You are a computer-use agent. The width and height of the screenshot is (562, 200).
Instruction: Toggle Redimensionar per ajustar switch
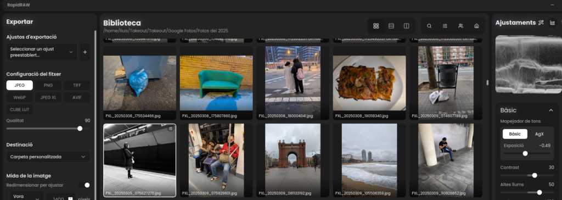84,185
